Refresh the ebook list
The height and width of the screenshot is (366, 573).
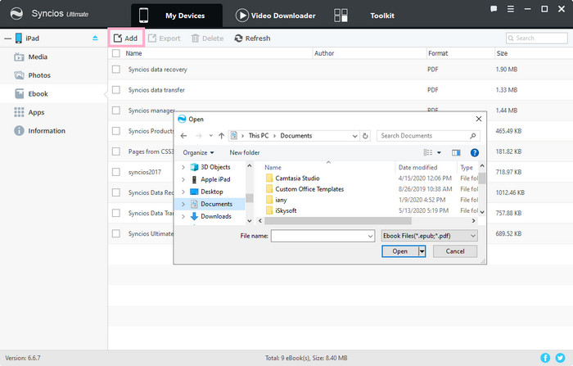click(x=252, y=38)
